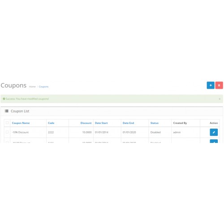
Task: Click the blue add coupon plus button
Action: (x=211, y=85)
